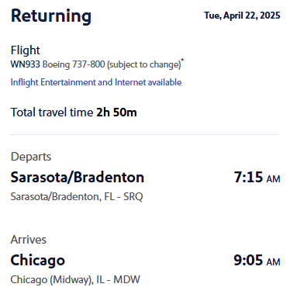Click Boeing 737-800 subject to change text
This screenshot has width=290, height=301.
click(112, 64)
